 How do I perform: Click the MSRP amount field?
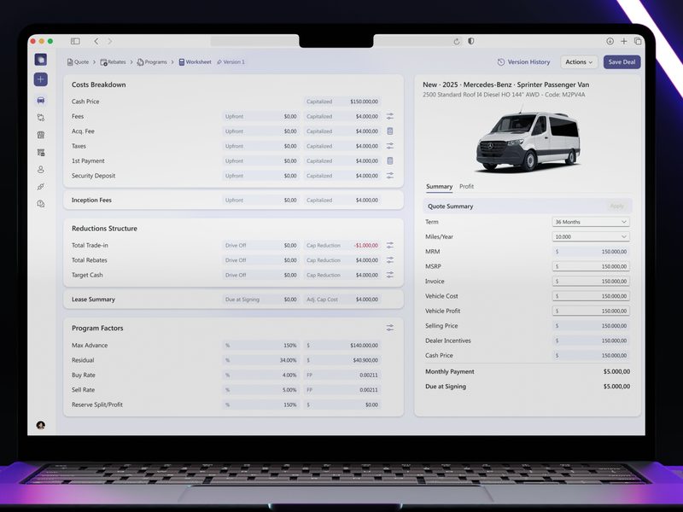tap(591, 266)
